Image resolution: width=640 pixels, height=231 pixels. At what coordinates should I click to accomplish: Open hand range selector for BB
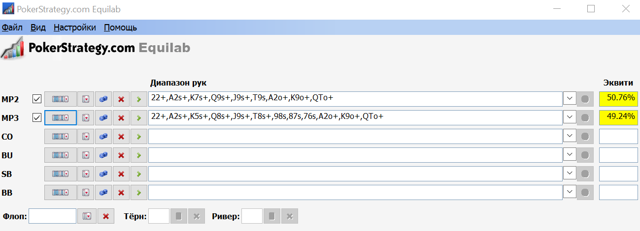[x=61, y=193]
